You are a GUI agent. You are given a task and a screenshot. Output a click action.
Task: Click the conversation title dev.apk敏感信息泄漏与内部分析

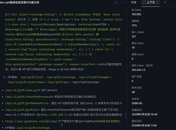click(20, 2)
